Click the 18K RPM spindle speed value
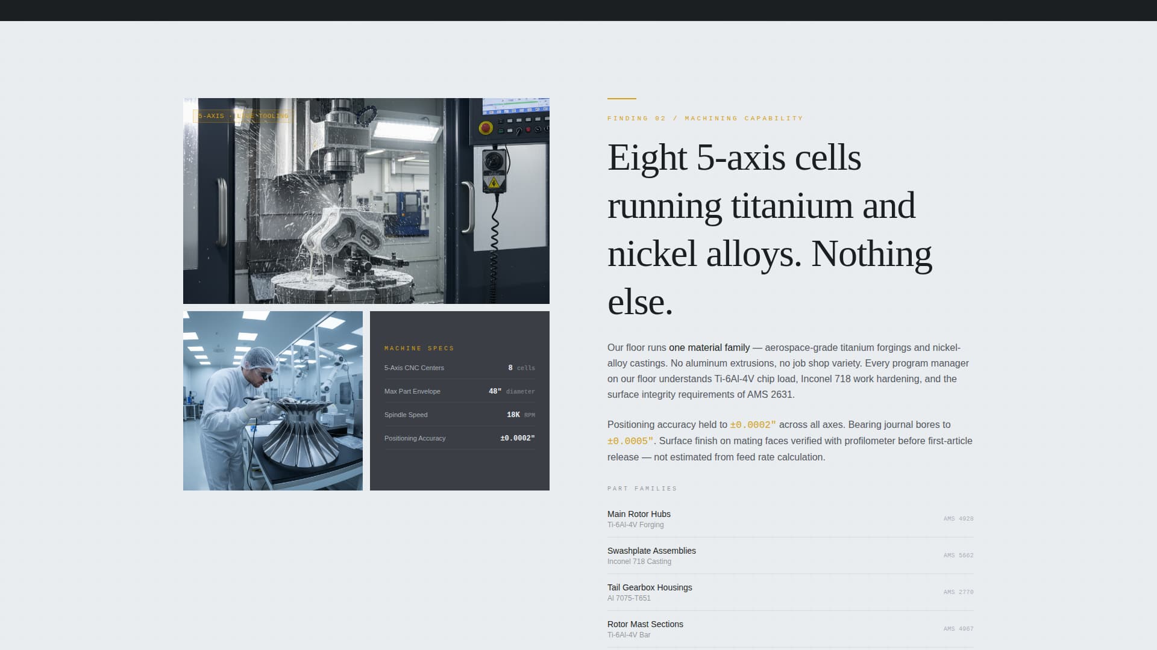Viewport: 1157px width, 650px height. 511,415
